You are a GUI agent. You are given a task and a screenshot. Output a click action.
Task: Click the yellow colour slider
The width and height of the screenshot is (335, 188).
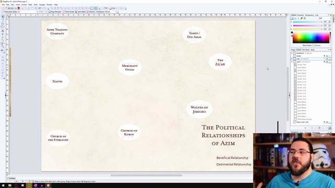tap(307, 29)
